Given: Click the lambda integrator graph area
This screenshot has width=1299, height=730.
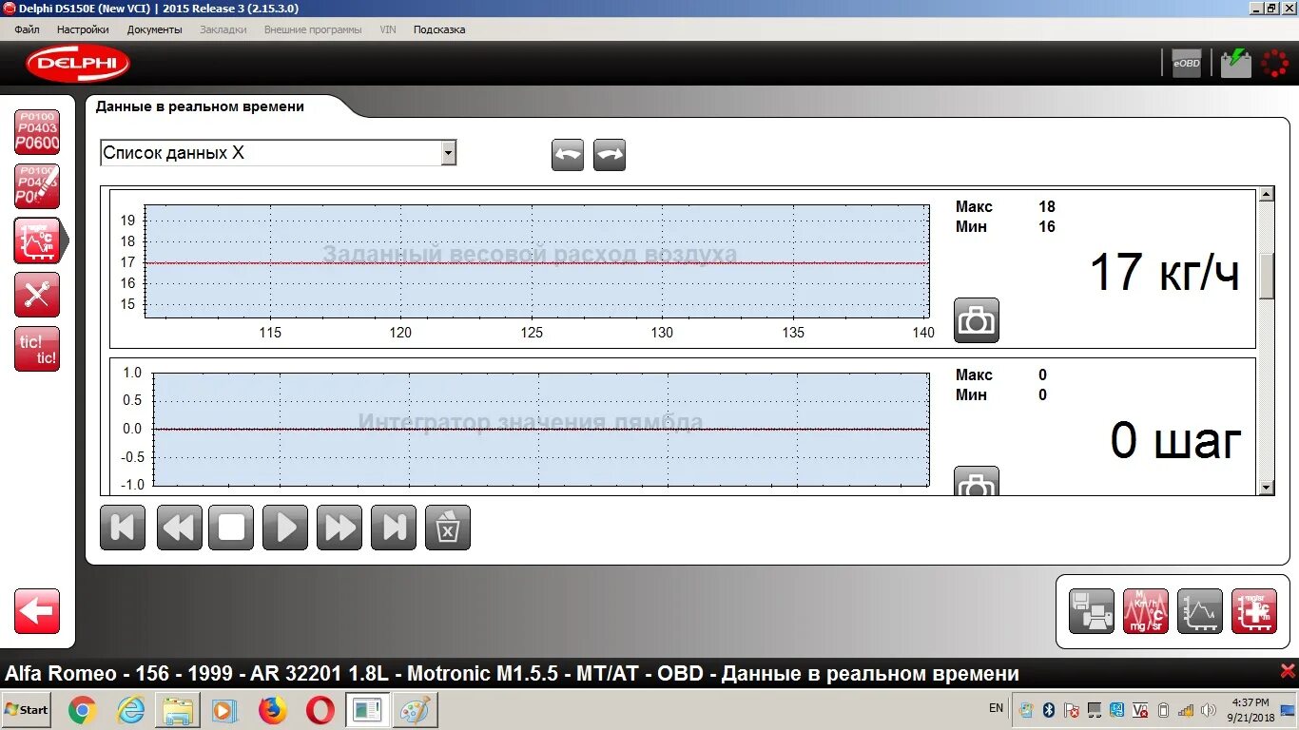Looking at the screenshot, I should point(542,430).
